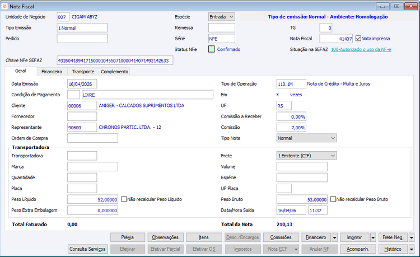Click the Peso Bruto field
The width and height of the screenshot is (420, 257).
[x=302, y=199]
